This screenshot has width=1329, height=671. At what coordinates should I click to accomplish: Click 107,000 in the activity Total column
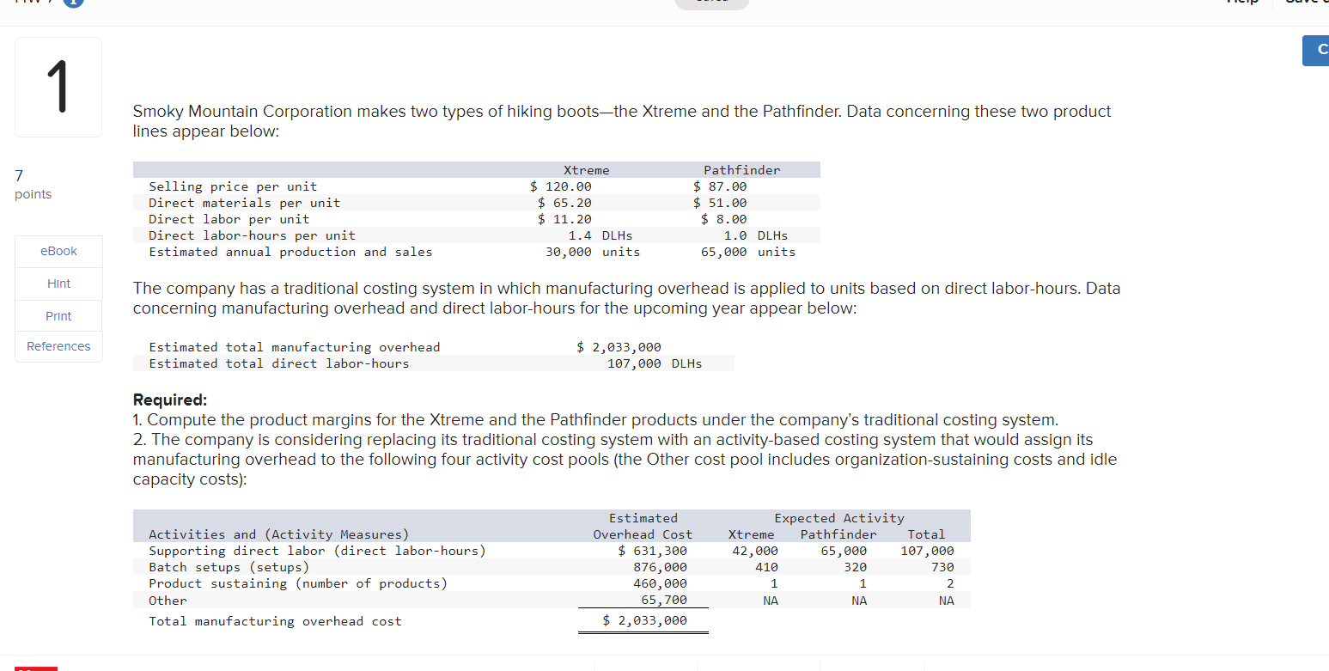927,551
